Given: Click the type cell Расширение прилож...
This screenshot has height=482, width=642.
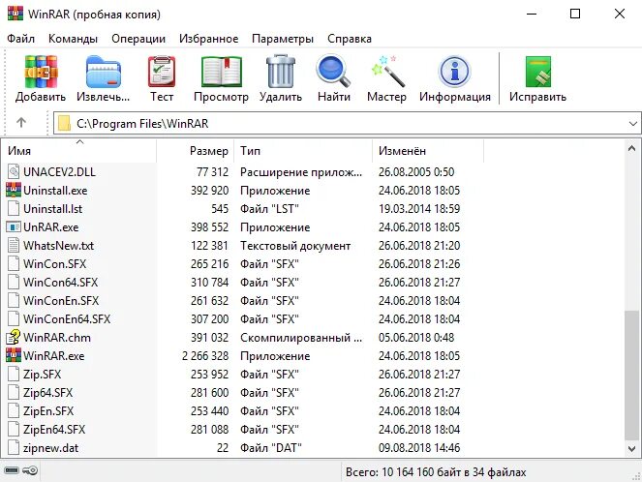Looking at the screenshot, I should 301,171.
